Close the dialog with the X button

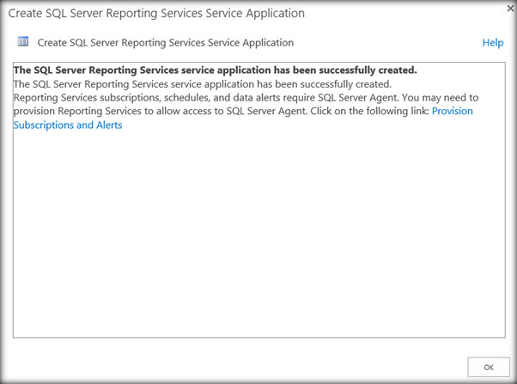(510, 9)
